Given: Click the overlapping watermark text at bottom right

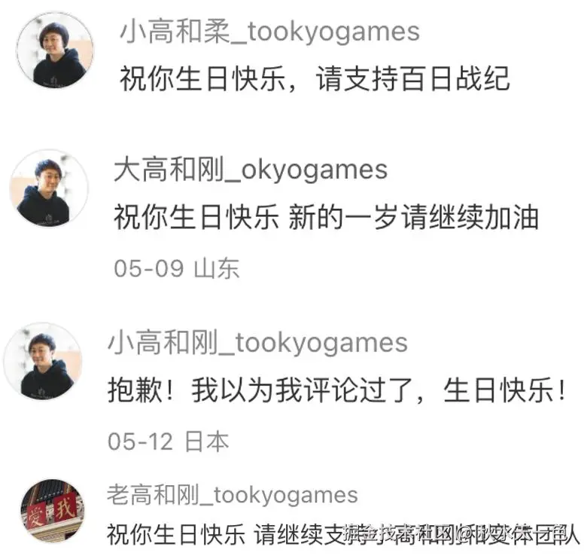Looking at the screenshot, I should tap(461, 534).
